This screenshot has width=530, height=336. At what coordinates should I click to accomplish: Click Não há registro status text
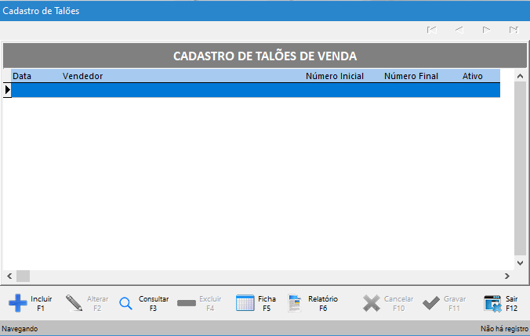click(x=504, y=329)
